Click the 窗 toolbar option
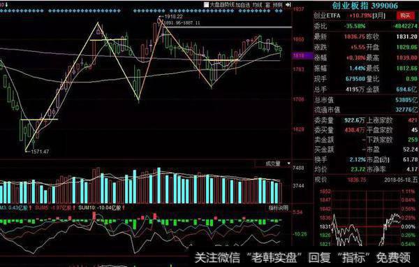The width and height of the screenshot is (419, 267). (267, 5)
